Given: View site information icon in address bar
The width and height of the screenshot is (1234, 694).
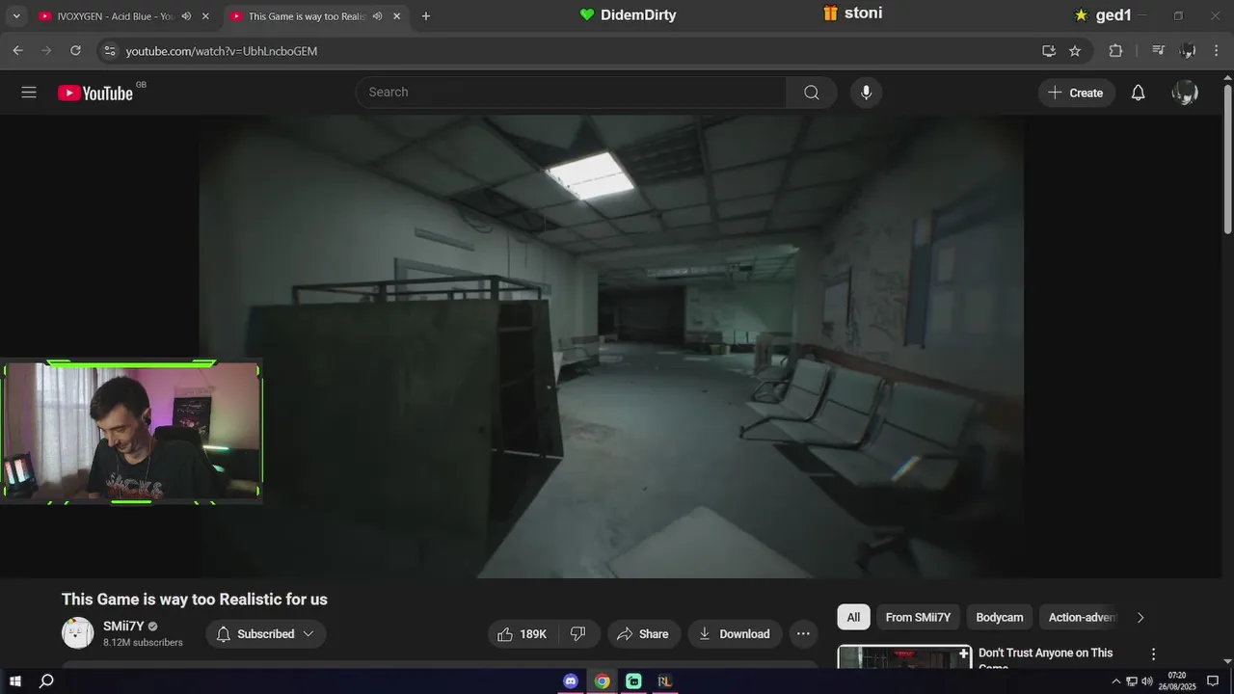Looking at the screenshot, I should click(x=110, y=51).
